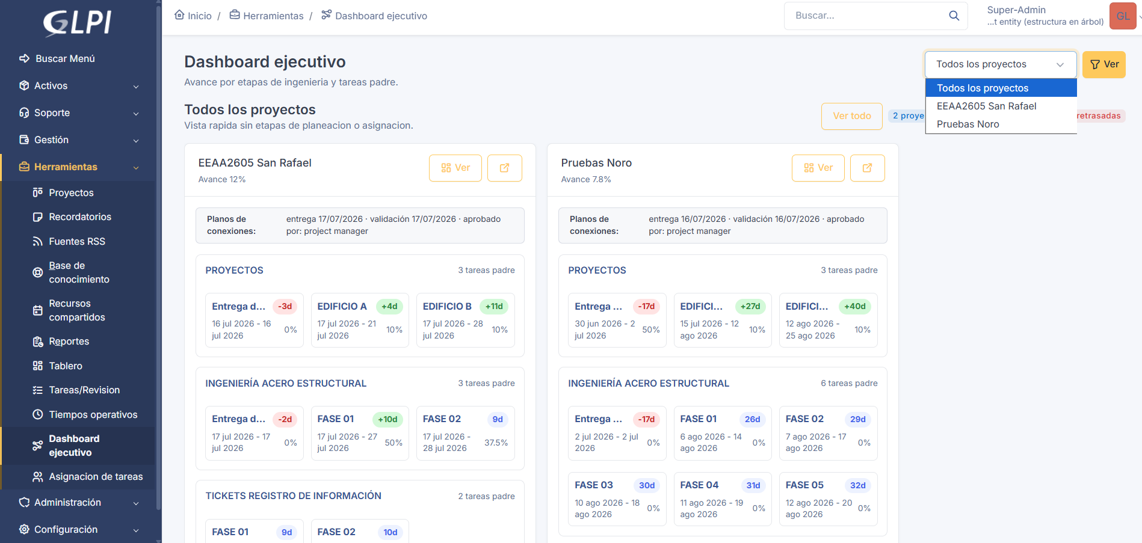The image size is (1142, 543).
Task: Click Ver button on Pruebas Noro card
Action: coord(818,168)
